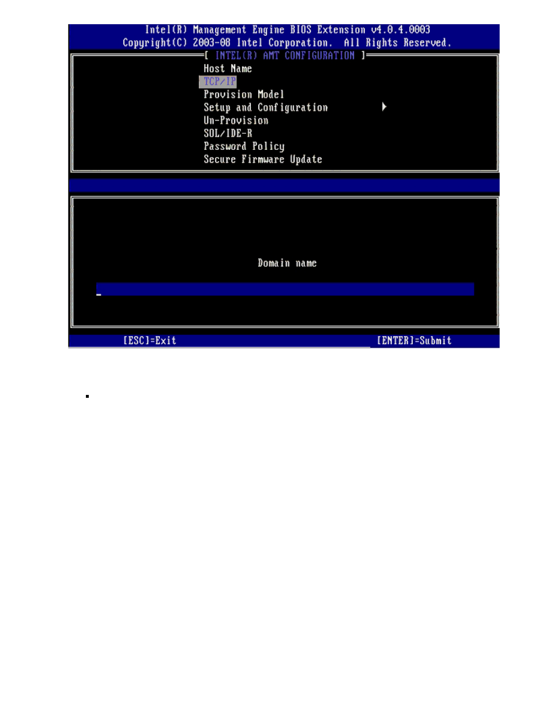
Task: Select Secure Firmware Update entry
Action: pyautogui.click(x=262, y=159)
